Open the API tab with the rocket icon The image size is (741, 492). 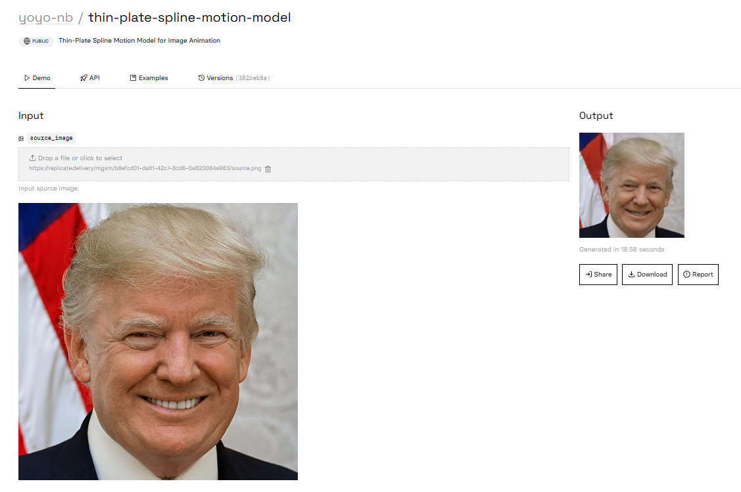point(90,78)
